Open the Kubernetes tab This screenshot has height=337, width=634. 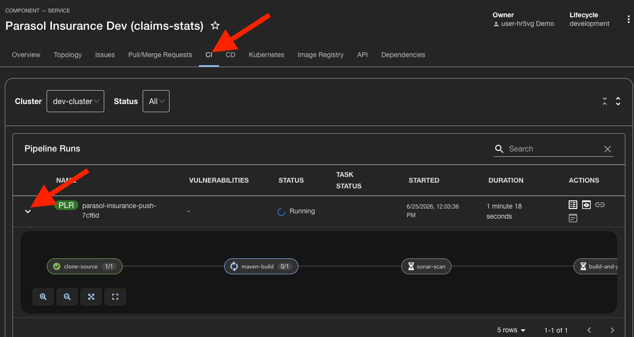pyautogui.click(x=267, y=55)
